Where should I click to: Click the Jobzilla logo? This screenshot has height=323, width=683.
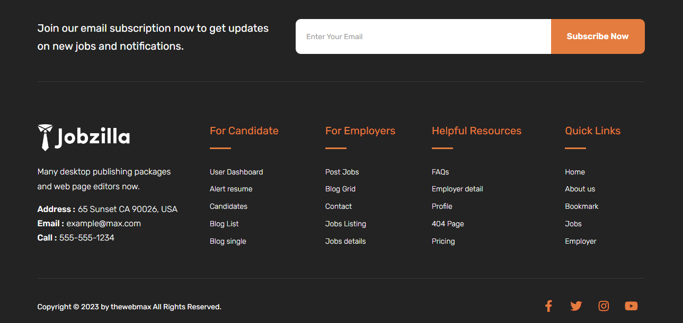(x=84, y=137)
